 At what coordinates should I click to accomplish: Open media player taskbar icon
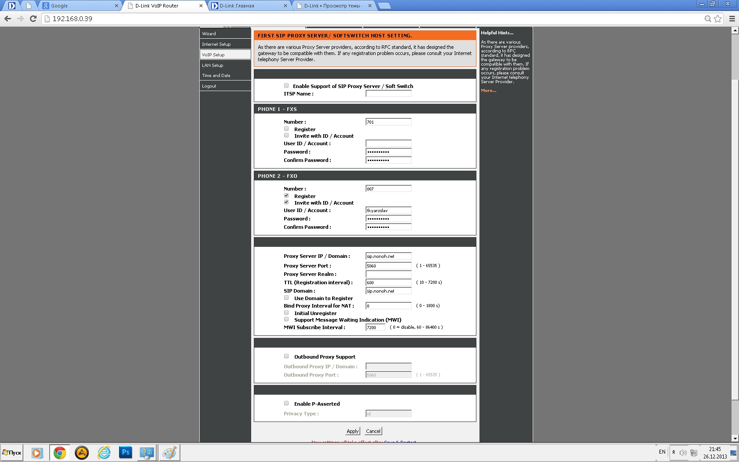coord(37,452)
